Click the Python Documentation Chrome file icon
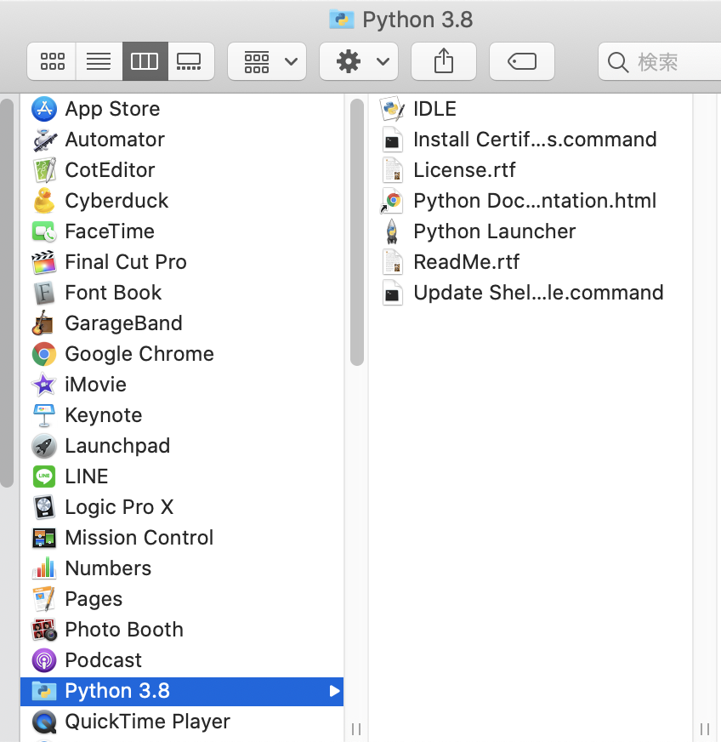721x742 pixels. point(392,201)
